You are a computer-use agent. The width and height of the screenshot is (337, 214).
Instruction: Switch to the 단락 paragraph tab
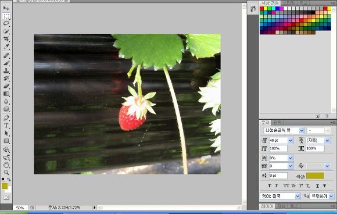click(x=278, y=123)
